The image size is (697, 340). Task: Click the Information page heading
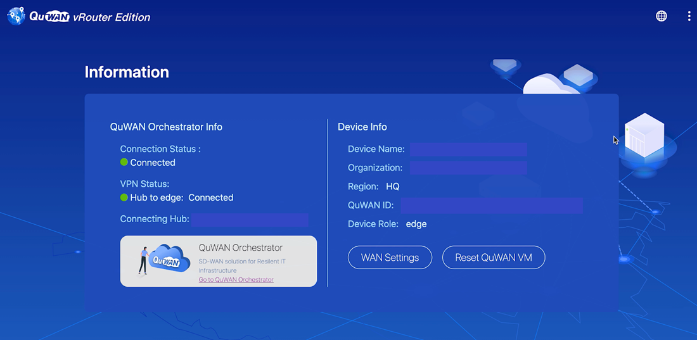(x=127, y=72)
